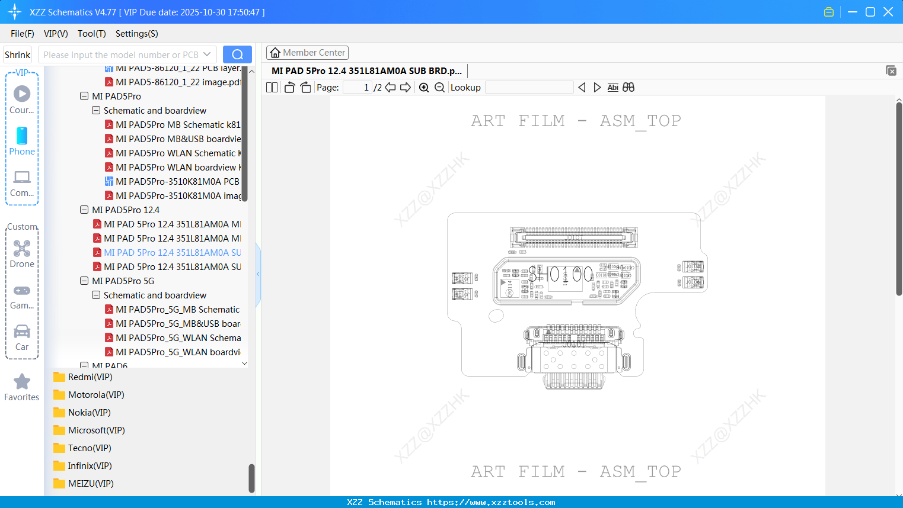Screen dimensions: 903x508
Task: Collapse Schematic and boardview under MI PAD5Pro
Action: [x=96, y=110]
